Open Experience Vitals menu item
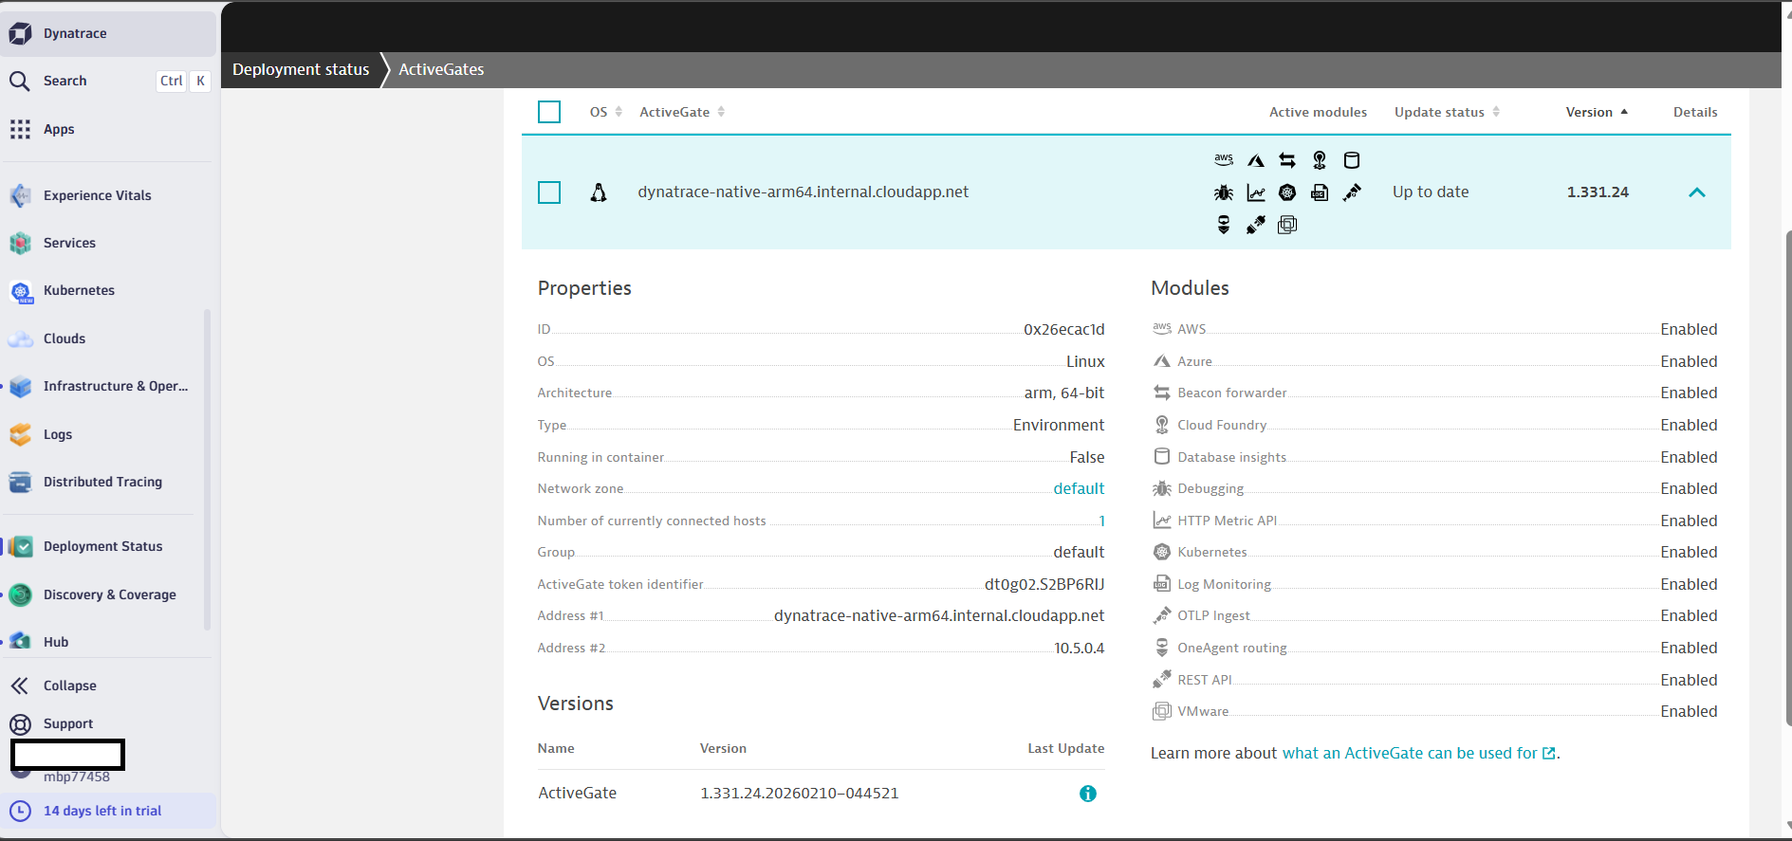This screenshot has height=841, width=1792. tap(97, 195)
